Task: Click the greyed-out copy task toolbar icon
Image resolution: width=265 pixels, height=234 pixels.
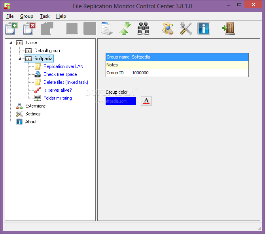Action: click(x=47, y=28)
